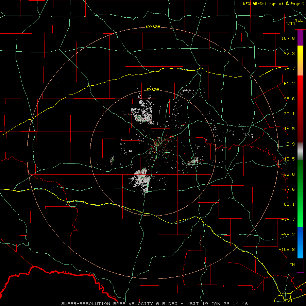The height and width of the screenshot is (306, 306).
Task: Click the 0.5 DEG elevation text
Action: click(167, 304)
